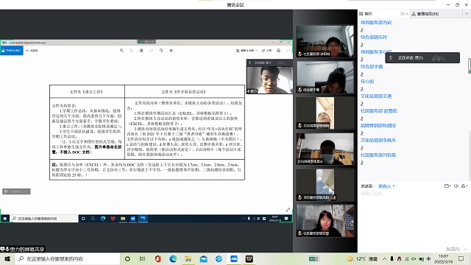This screenshot has width=471, height=265.
Task: Open the side panel menu icon beside 管理成员
Action: [x=467, y=14]
